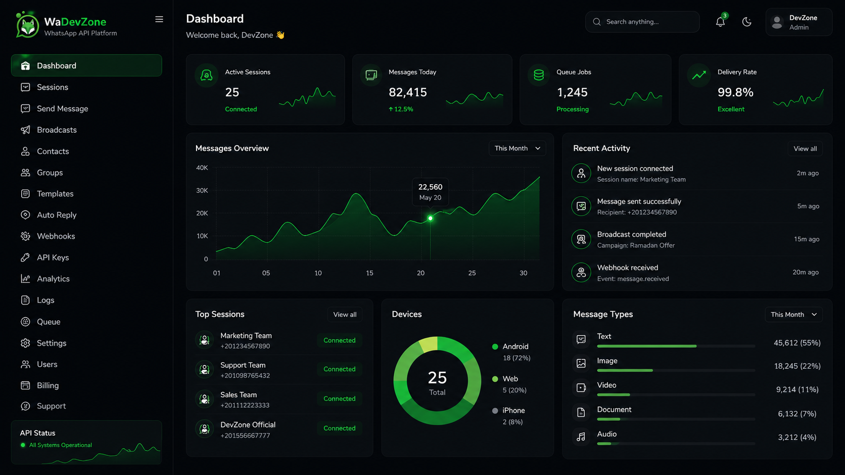This screenshot has height=475, width=845.
Task: Click the Audio music note icon
Action: coord(581,437)
